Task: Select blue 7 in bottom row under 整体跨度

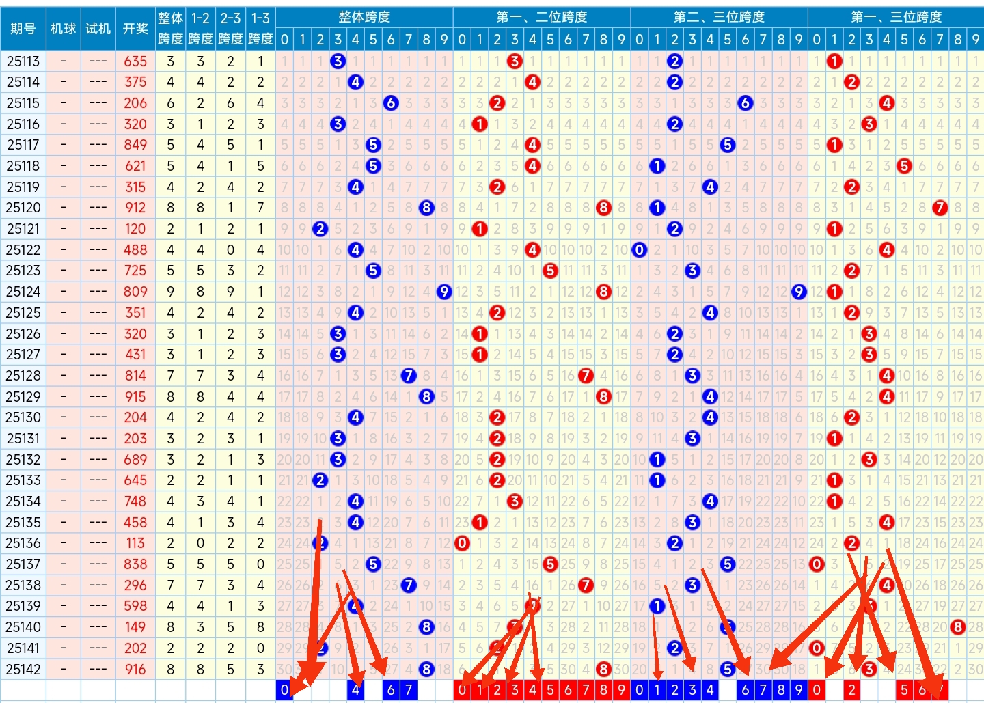Action: click(x=409, y=690)
